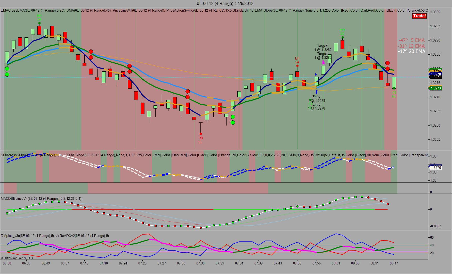Click the 1.3260 price axis label
Viewport: 452px width, 274px height.
(x=435, y=125)
